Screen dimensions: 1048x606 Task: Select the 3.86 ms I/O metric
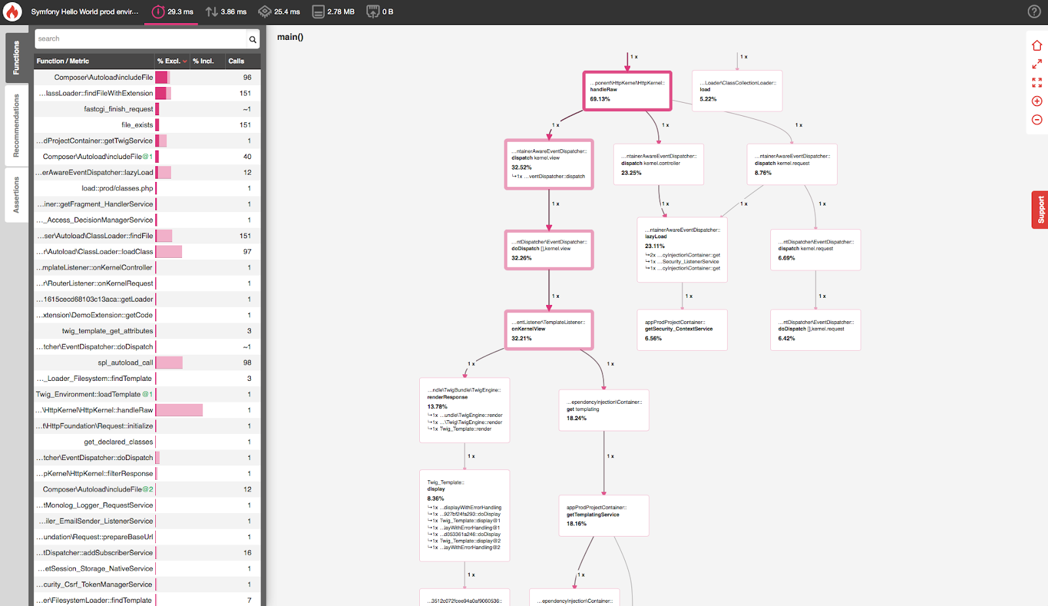(226, 12)
